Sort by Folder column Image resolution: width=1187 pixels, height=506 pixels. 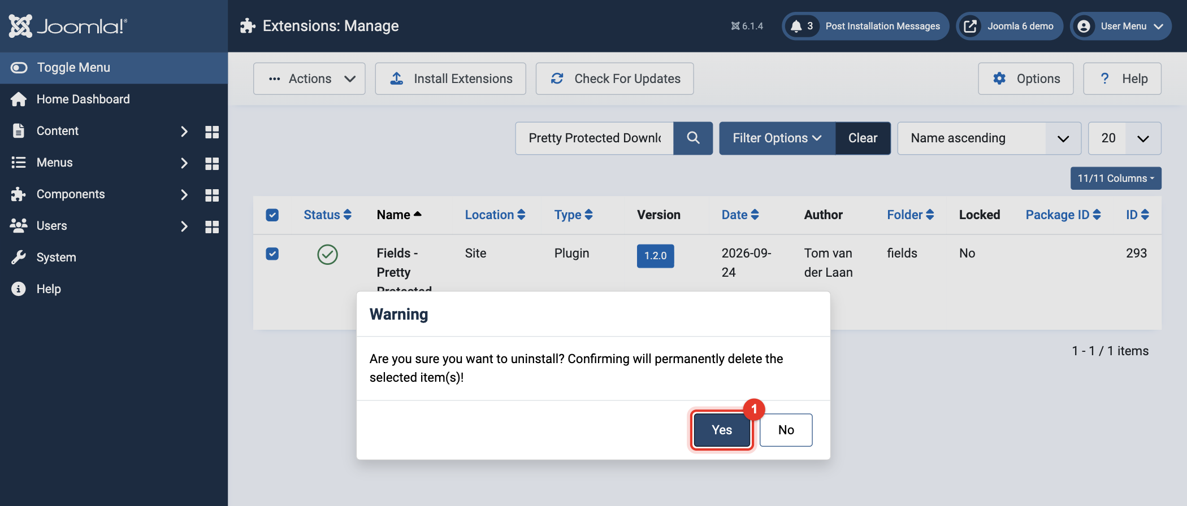pyautogui.click(x=911, y=215)
